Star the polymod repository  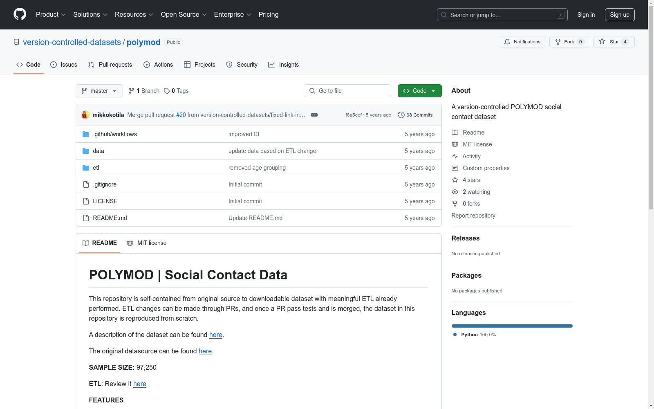click(613, 41)
